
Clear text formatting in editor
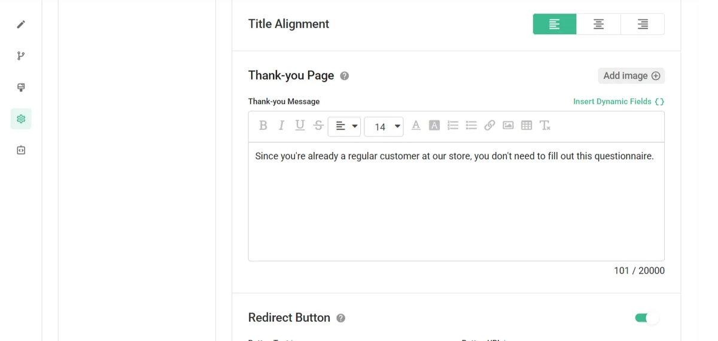pos(545,126)
